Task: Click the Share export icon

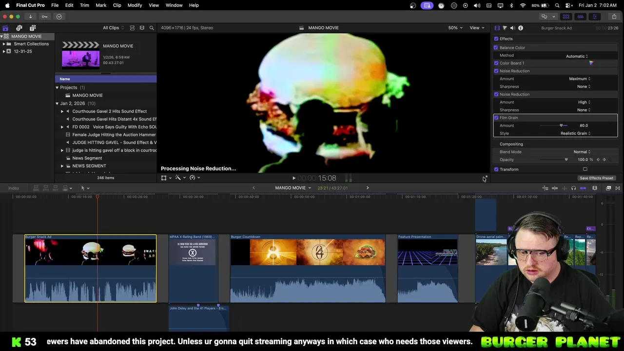Action: click(x=614, y=17)
